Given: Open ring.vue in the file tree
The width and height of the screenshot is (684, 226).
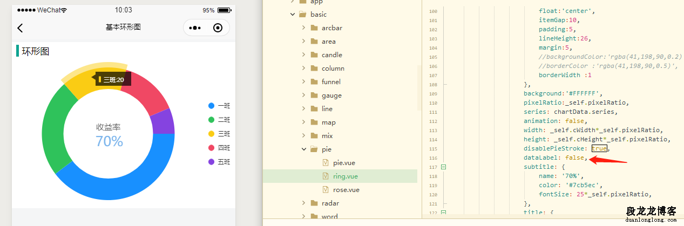Looking at the screenshot, I should (x=345, y=176).
